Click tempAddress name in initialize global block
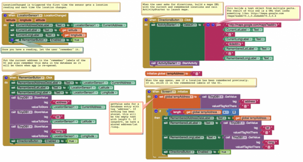This screenshot has height=162, width=303. (175, 73)
